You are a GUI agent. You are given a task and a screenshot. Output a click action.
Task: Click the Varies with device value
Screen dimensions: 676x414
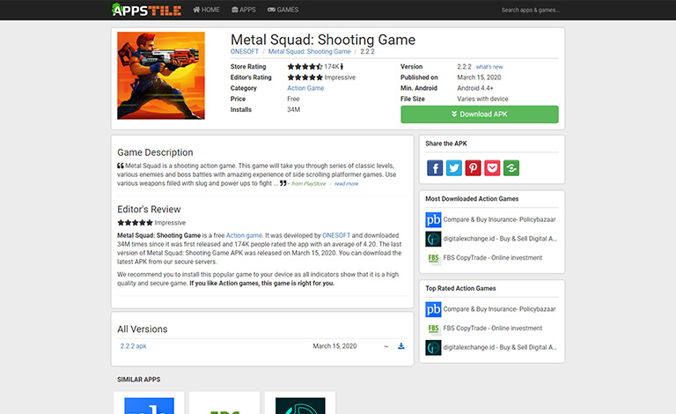(x=482, y=99)
